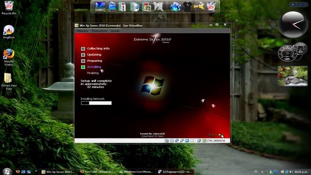Viewport: 311px width, 175px height.
Task: Click the Preparing step box
Action: point(83,61)
